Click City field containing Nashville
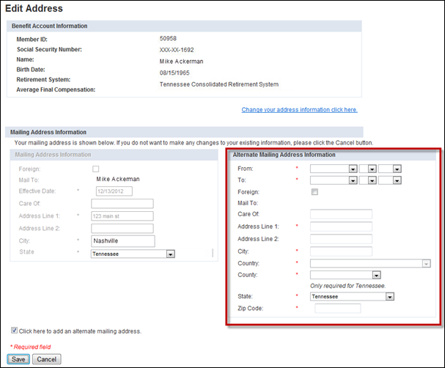Viewport: 445px width, 368px height. (123, 241)
